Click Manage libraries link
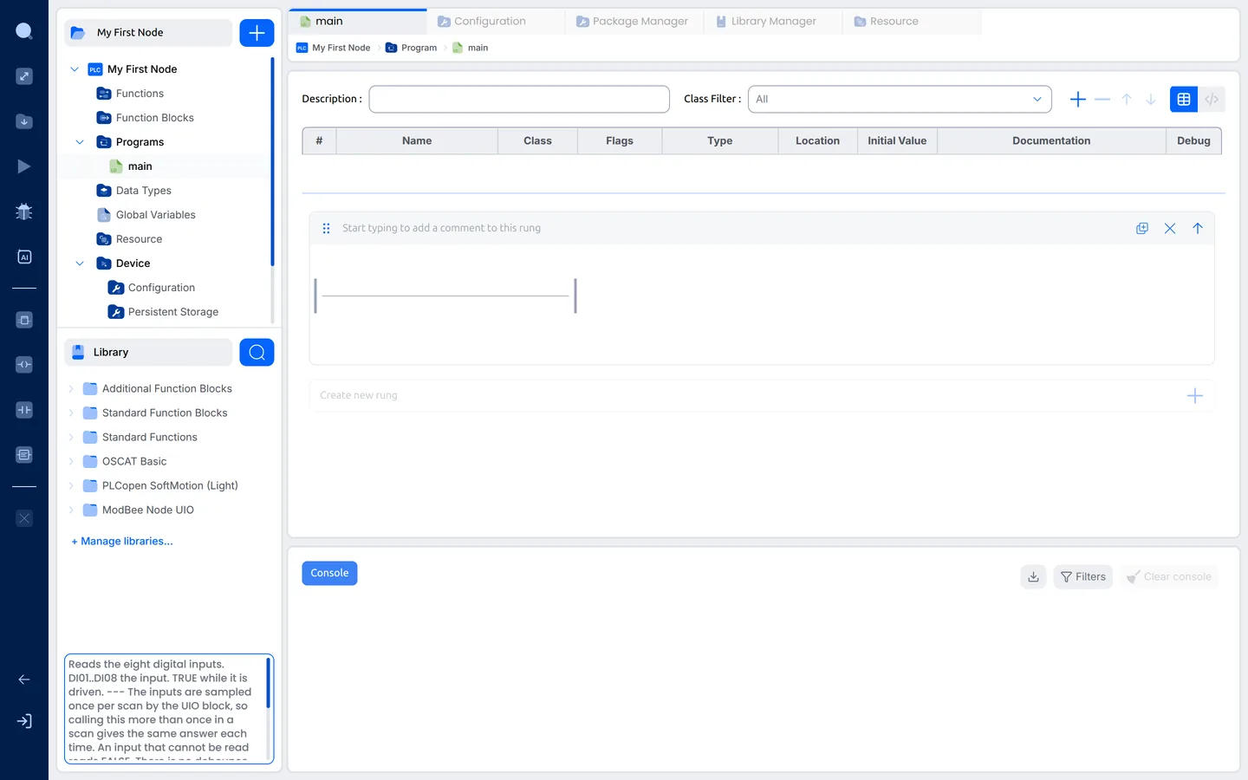This screenshot has width=1248, height=780. (x=122, y=541)
